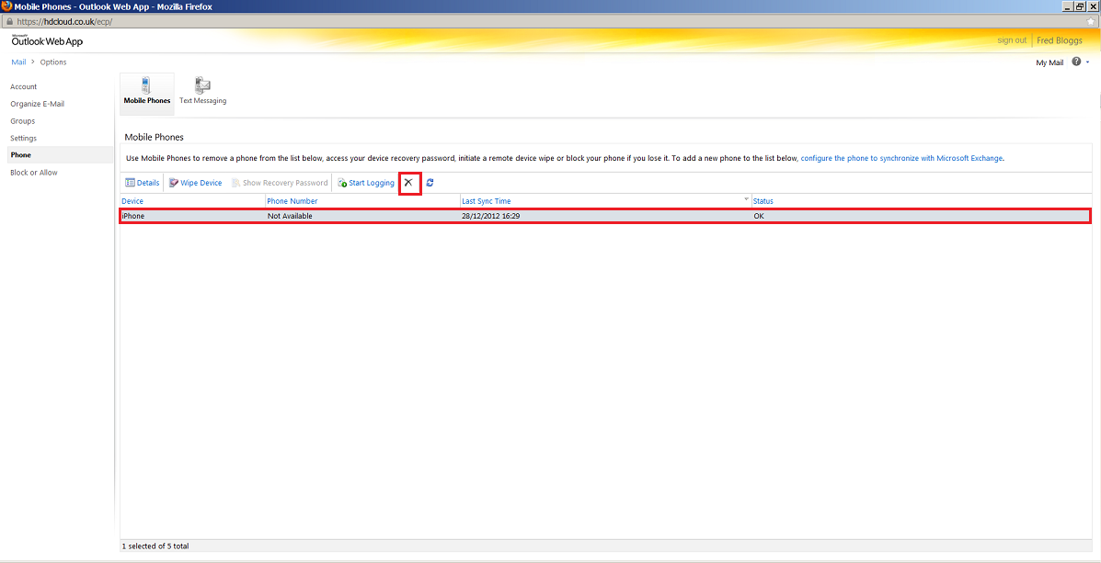
Task: Click the sort arrow on Last Sync Time column
Action: click(746, 200)
